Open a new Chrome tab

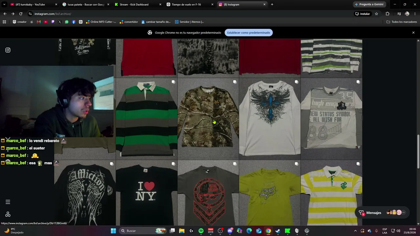click(272, 5)
